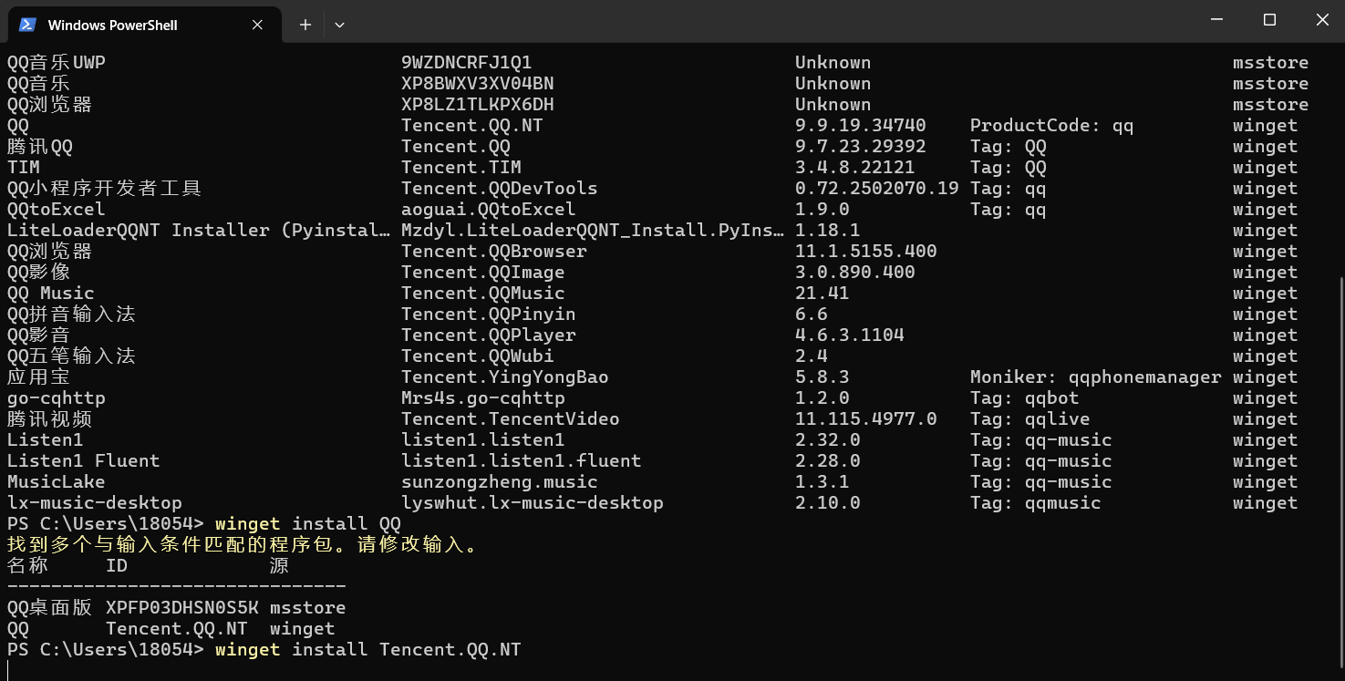Click the Tencent.TIM package ID
This screenshot has height=681, width=1345.
click(x=460, y=168)
